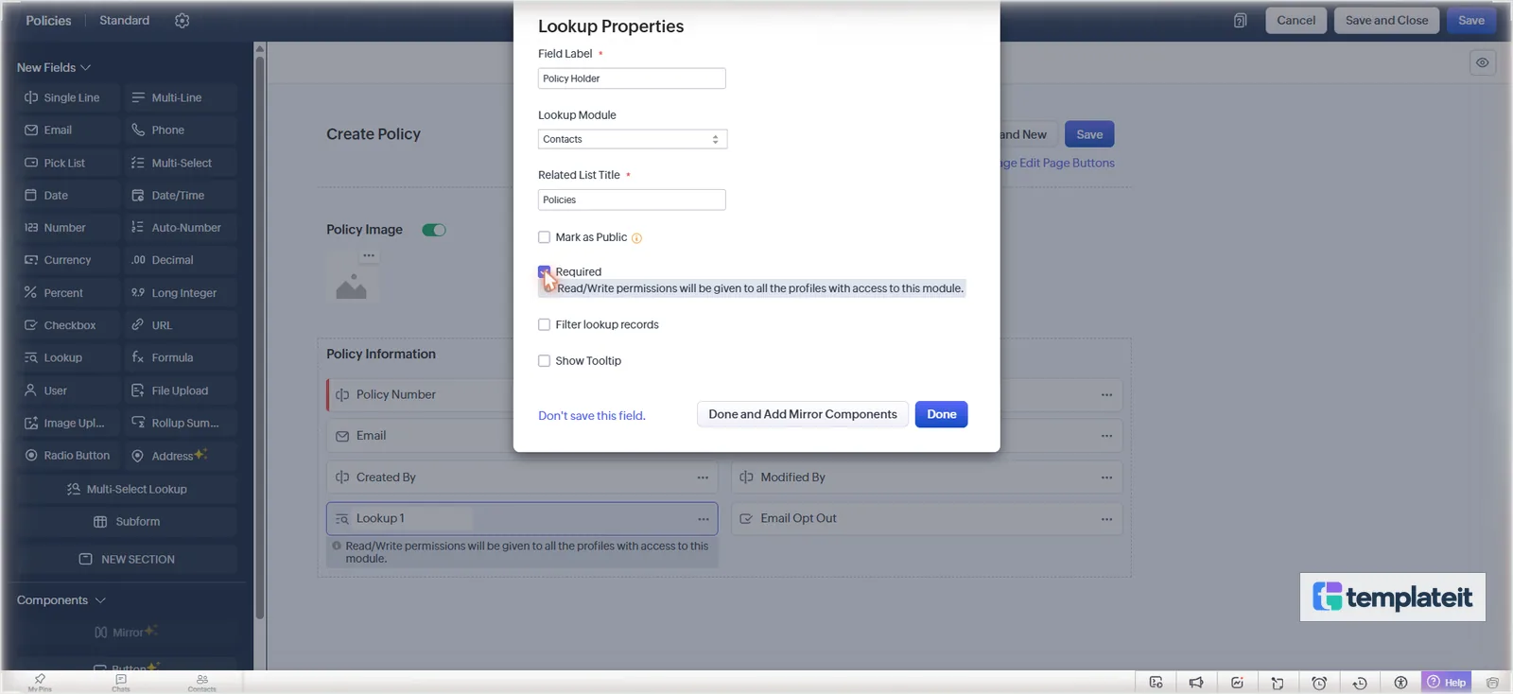Image resolution: width=1513 pixels, height=694 pixels.
Task: Open Contacts in the bottom bar
Action: [x=202, y=682]
